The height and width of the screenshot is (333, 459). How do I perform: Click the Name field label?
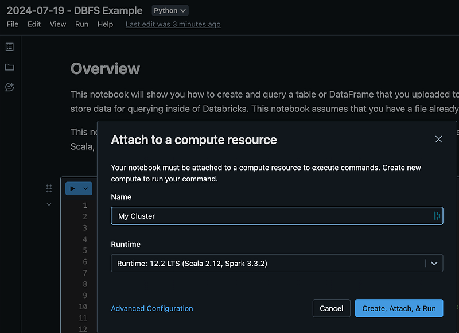121,197
